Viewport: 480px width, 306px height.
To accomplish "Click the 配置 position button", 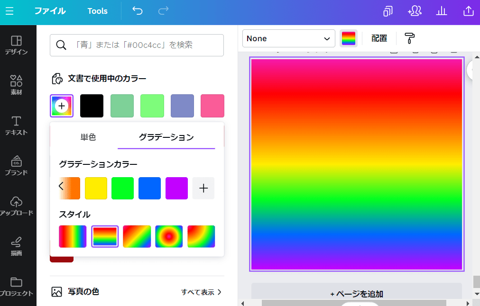I will click(379, 38).
